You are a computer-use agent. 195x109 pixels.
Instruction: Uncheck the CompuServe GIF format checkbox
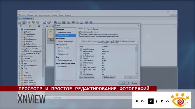81,61
